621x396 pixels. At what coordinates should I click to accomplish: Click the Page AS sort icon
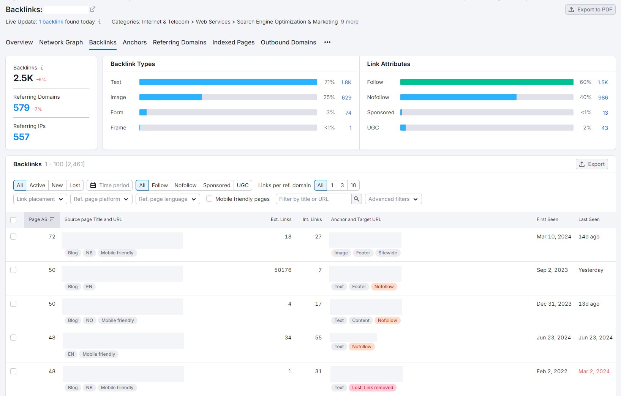pos(52,219)
